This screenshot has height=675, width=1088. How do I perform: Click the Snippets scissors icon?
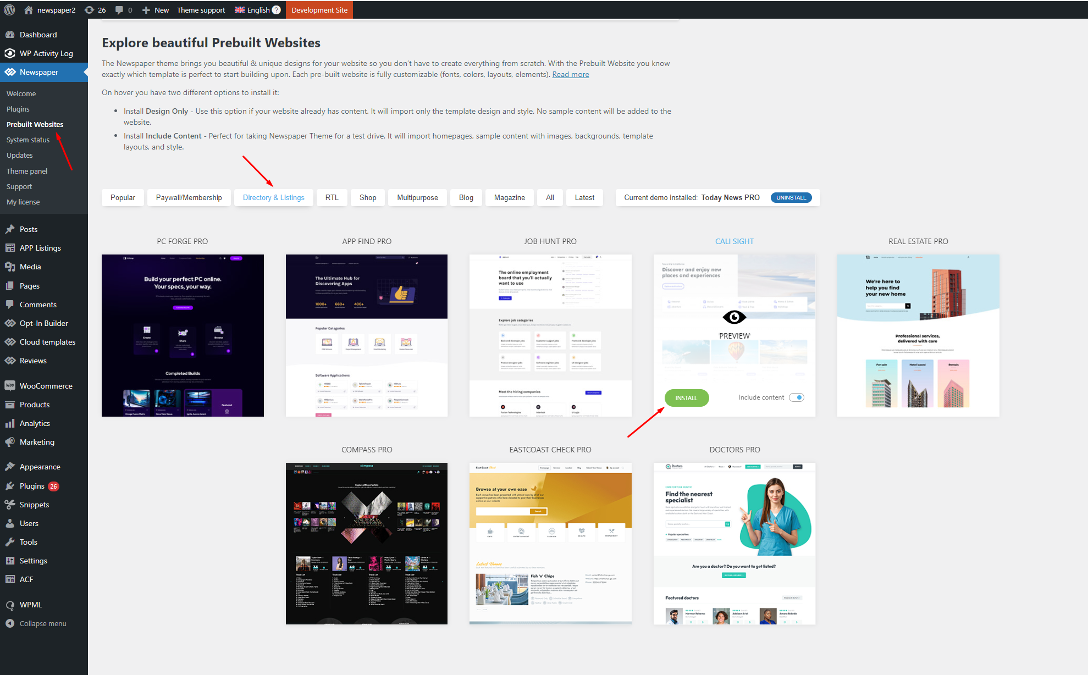[x=10, y=505]
